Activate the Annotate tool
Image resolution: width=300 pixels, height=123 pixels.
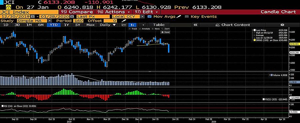pos(145,29)
